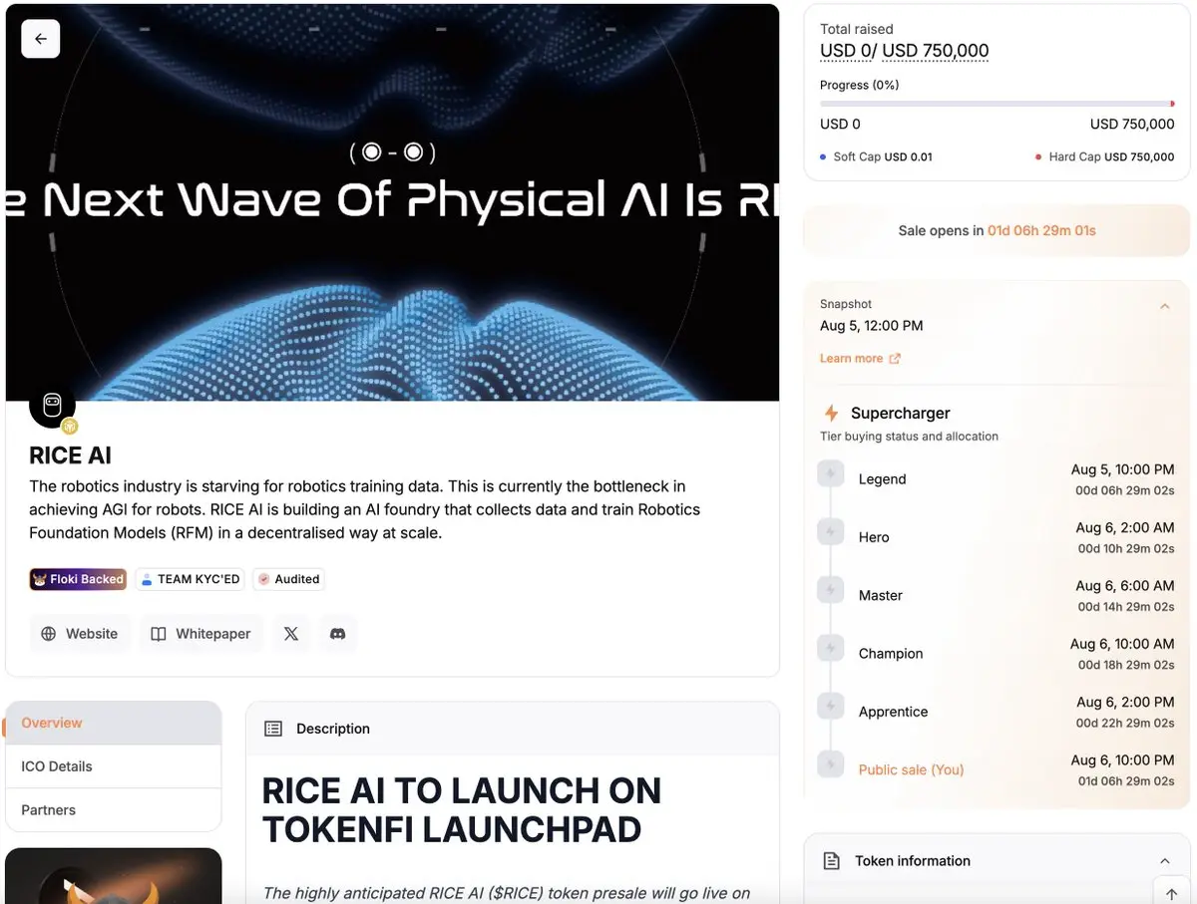1197x904 pixels.
Task: Click the Floki Backed badge
Action: (x=78, y=579)
